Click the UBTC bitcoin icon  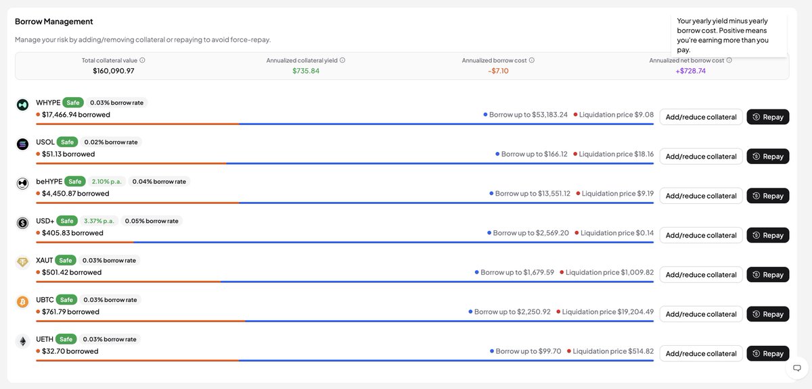point(22,302)
